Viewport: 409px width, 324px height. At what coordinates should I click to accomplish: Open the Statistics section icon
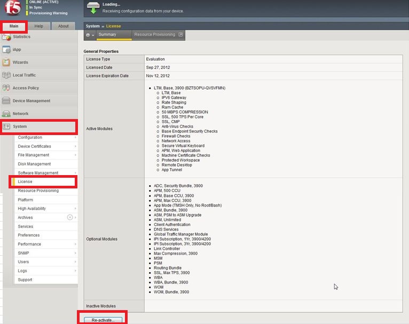[6, 37]
